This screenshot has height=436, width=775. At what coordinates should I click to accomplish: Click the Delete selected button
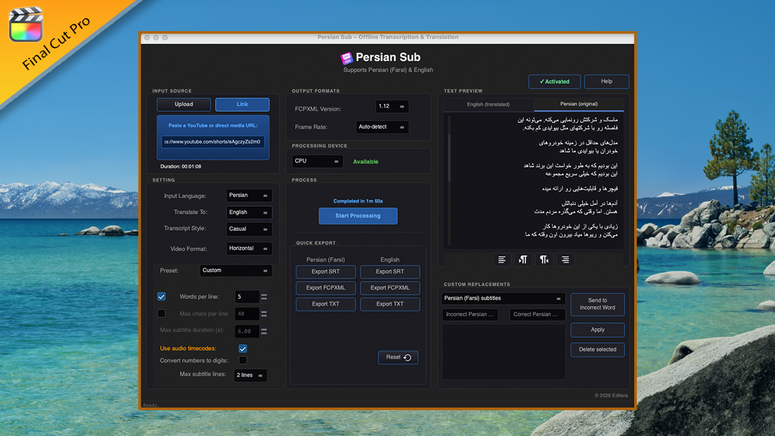click(597, 349)
